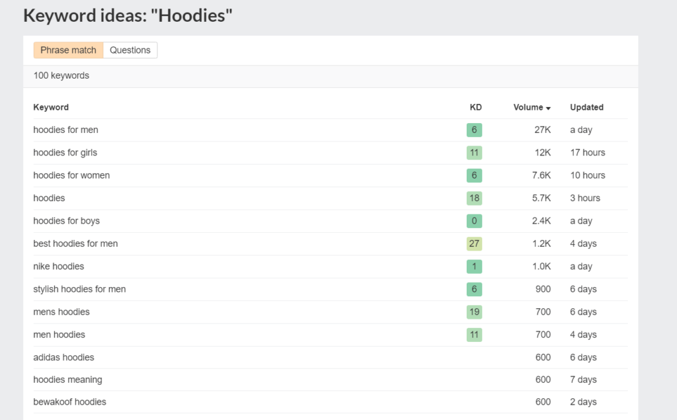The width and height of the screenshot is (677, 420).
Task: Click the 600 volume for adidas hoodies
Action: click(543, 357)
